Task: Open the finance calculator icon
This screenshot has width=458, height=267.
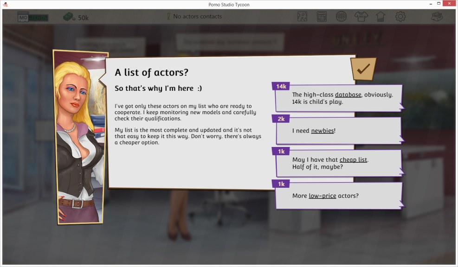Action: (x=322, y=16)
